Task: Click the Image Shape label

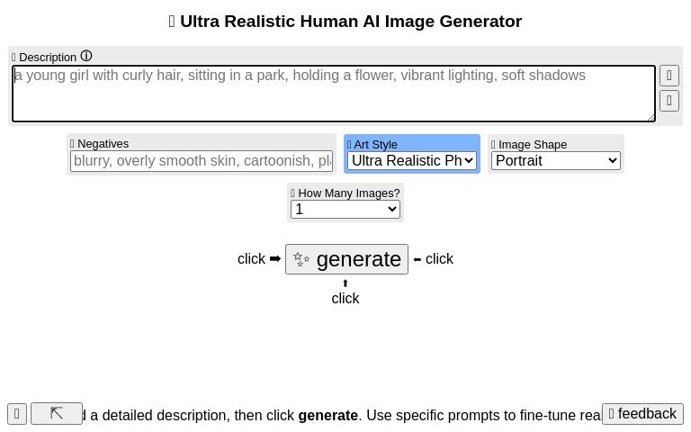Action: [x=533, y=144]
